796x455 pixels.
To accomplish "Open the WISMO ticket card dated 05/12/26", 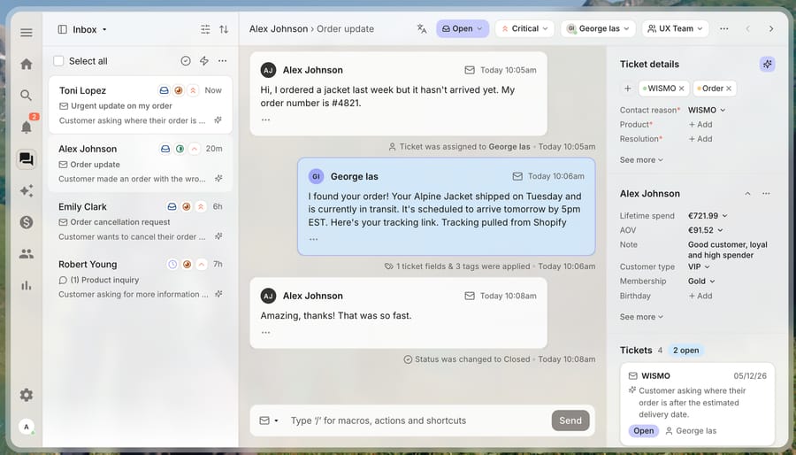I will click(697, 404).
